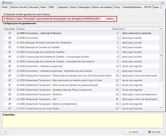Click the Prazo envio column header
The height and width of the screenshot is (136, 166).
(136, 29)
